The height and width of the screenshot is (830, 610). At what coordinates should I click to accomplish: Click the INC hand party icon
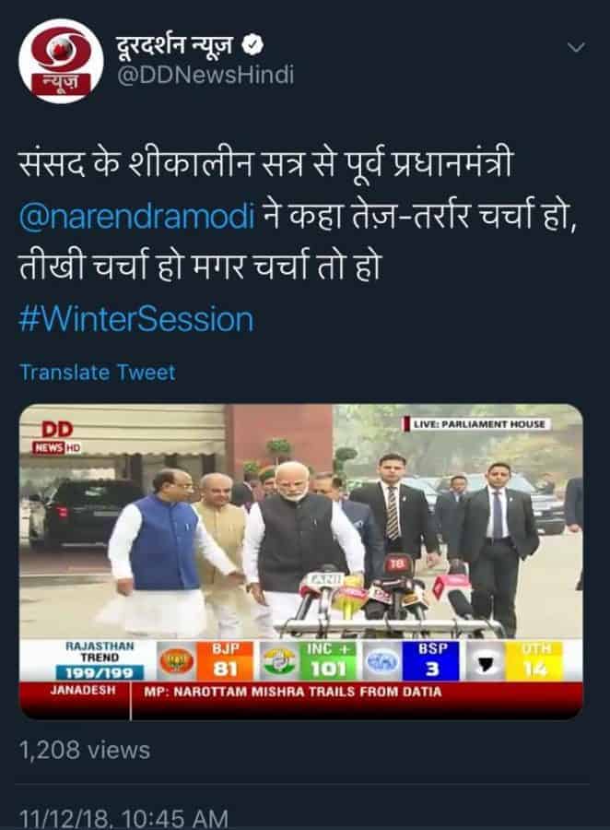pyautogui.click(x=279, y=661)
